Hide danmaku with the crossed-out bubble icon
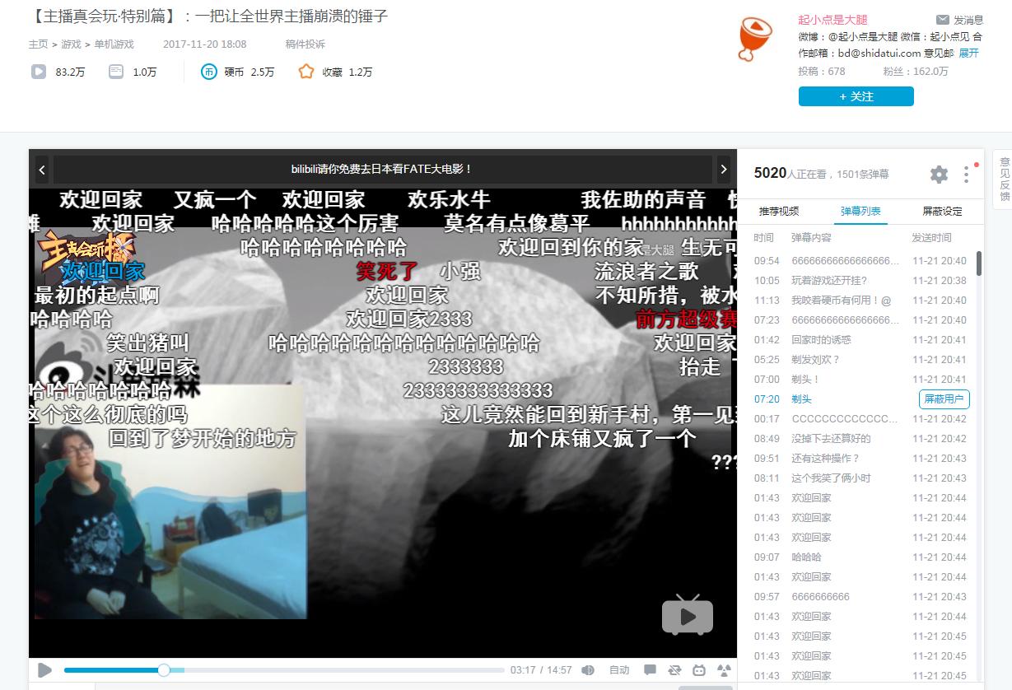 [x=674, y=670]
